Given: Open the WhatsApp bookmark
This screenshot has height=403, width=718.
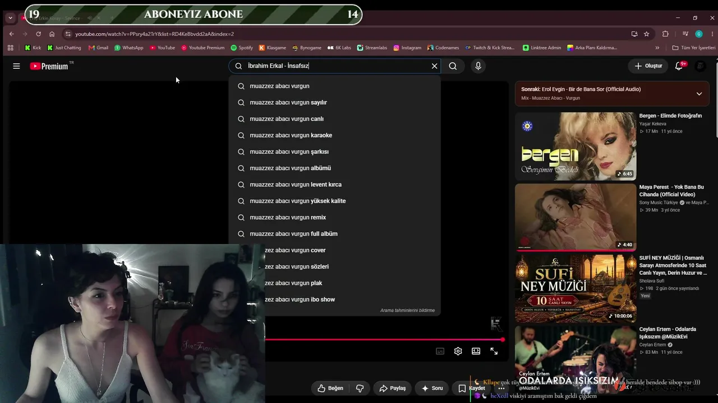Looking at the screenshot, I should [128, 48].
